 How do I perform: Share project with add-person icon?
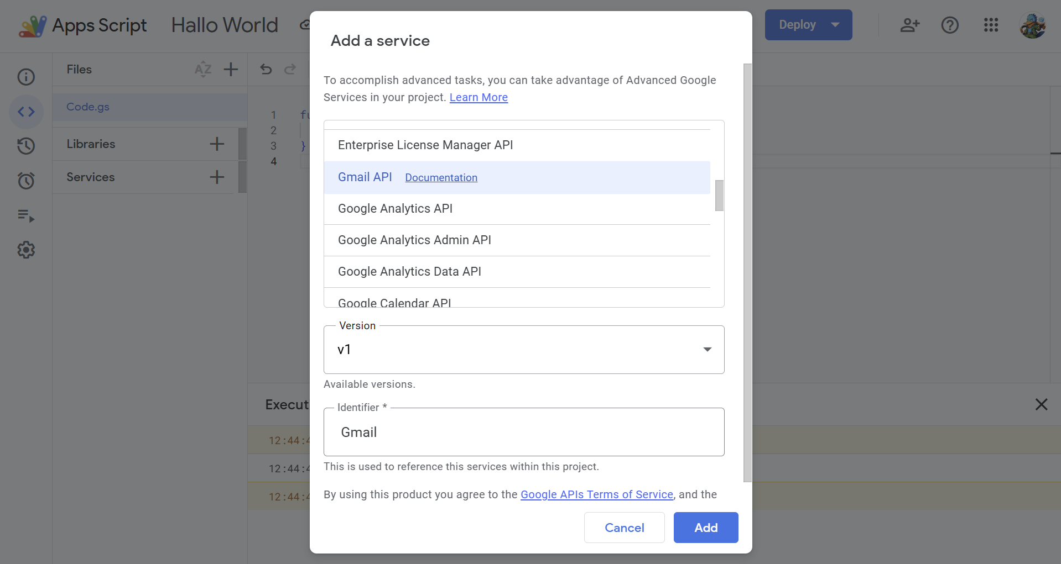click(x=910, y=25)
